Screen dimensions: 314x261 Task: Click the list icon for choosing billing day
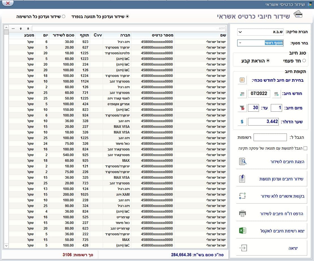pos(242,80)
